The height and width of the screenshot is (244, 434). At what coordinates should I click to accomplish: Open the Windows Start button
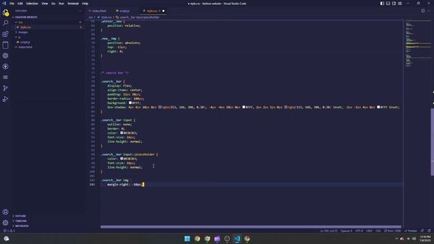pyautogui.click(x=187, y=239)
